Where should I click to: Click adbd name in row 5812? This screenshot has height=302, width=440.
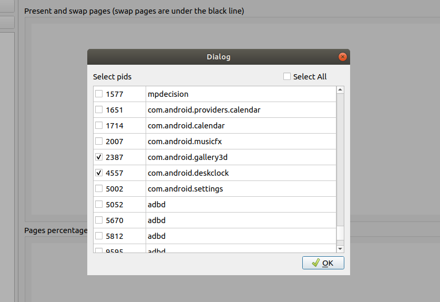pyautogui.click(x=157, y=236)
